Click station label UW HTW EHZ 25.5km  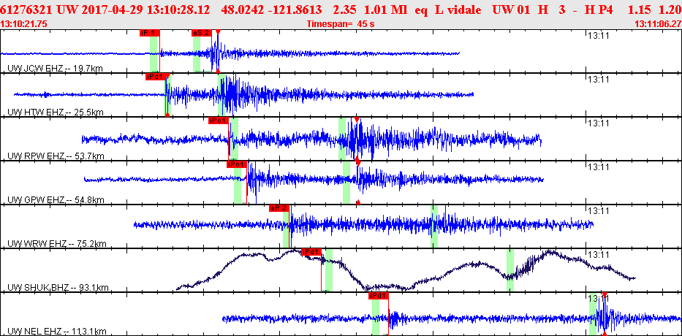click(x=56, y=112)
